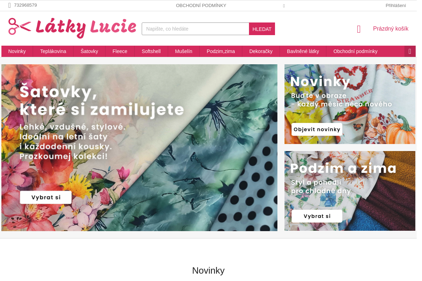Click the Látky Lucie scissors logo
Viewport: 422px width, 281px height.
pos(72,28)
